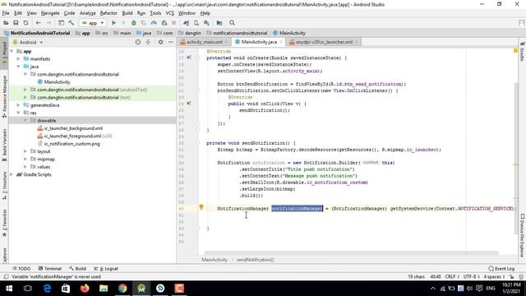Viewport: 526px width, 296px height.
Task: Expand the generatedJava folder
Action: click(18, 105)
